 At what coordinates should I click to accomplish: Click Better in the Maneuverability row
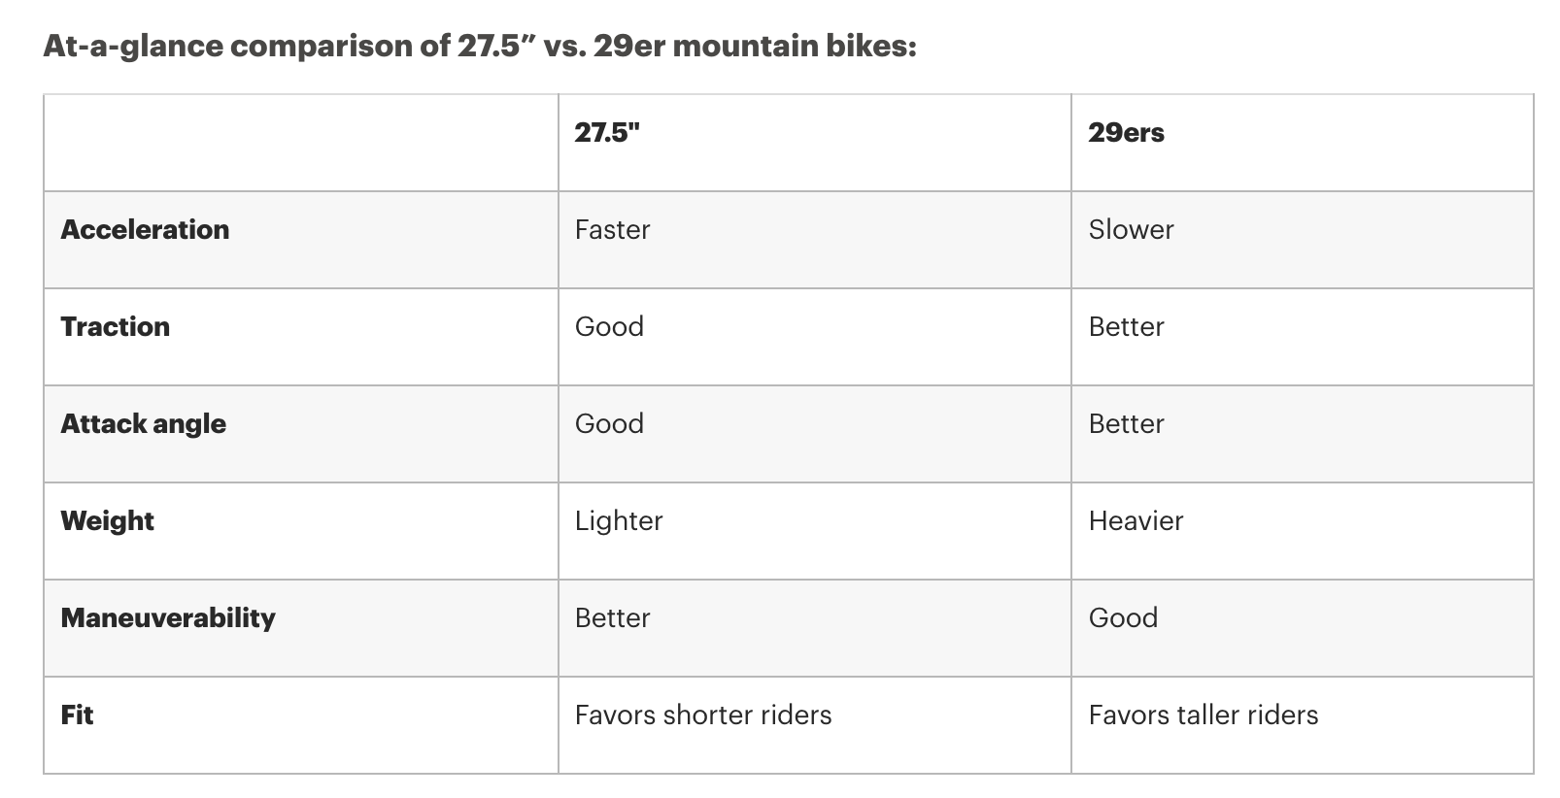pos(612,618)
